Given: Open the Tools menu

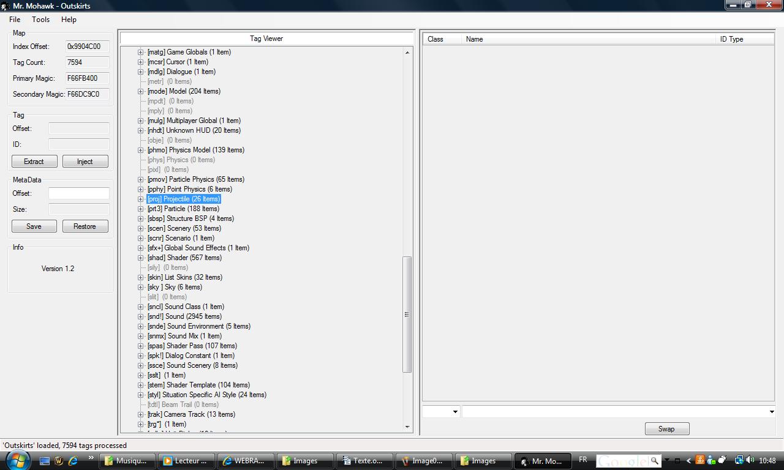Looking at the screenshot, I should pos(40,20).
